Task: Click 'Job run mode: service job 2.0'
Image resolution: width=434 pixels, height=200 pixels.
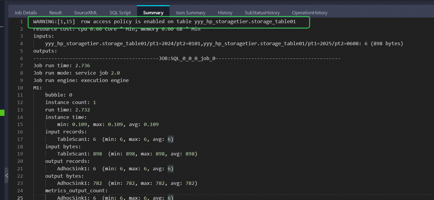Action: tap(77, 73)
